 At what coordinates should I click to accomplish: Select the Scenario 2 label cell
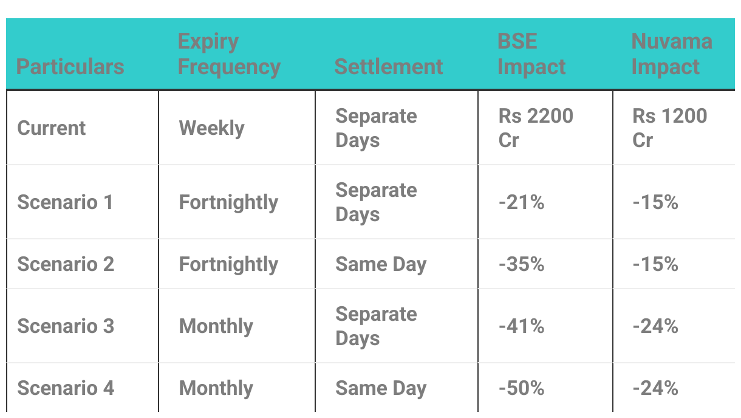[66, 264]
